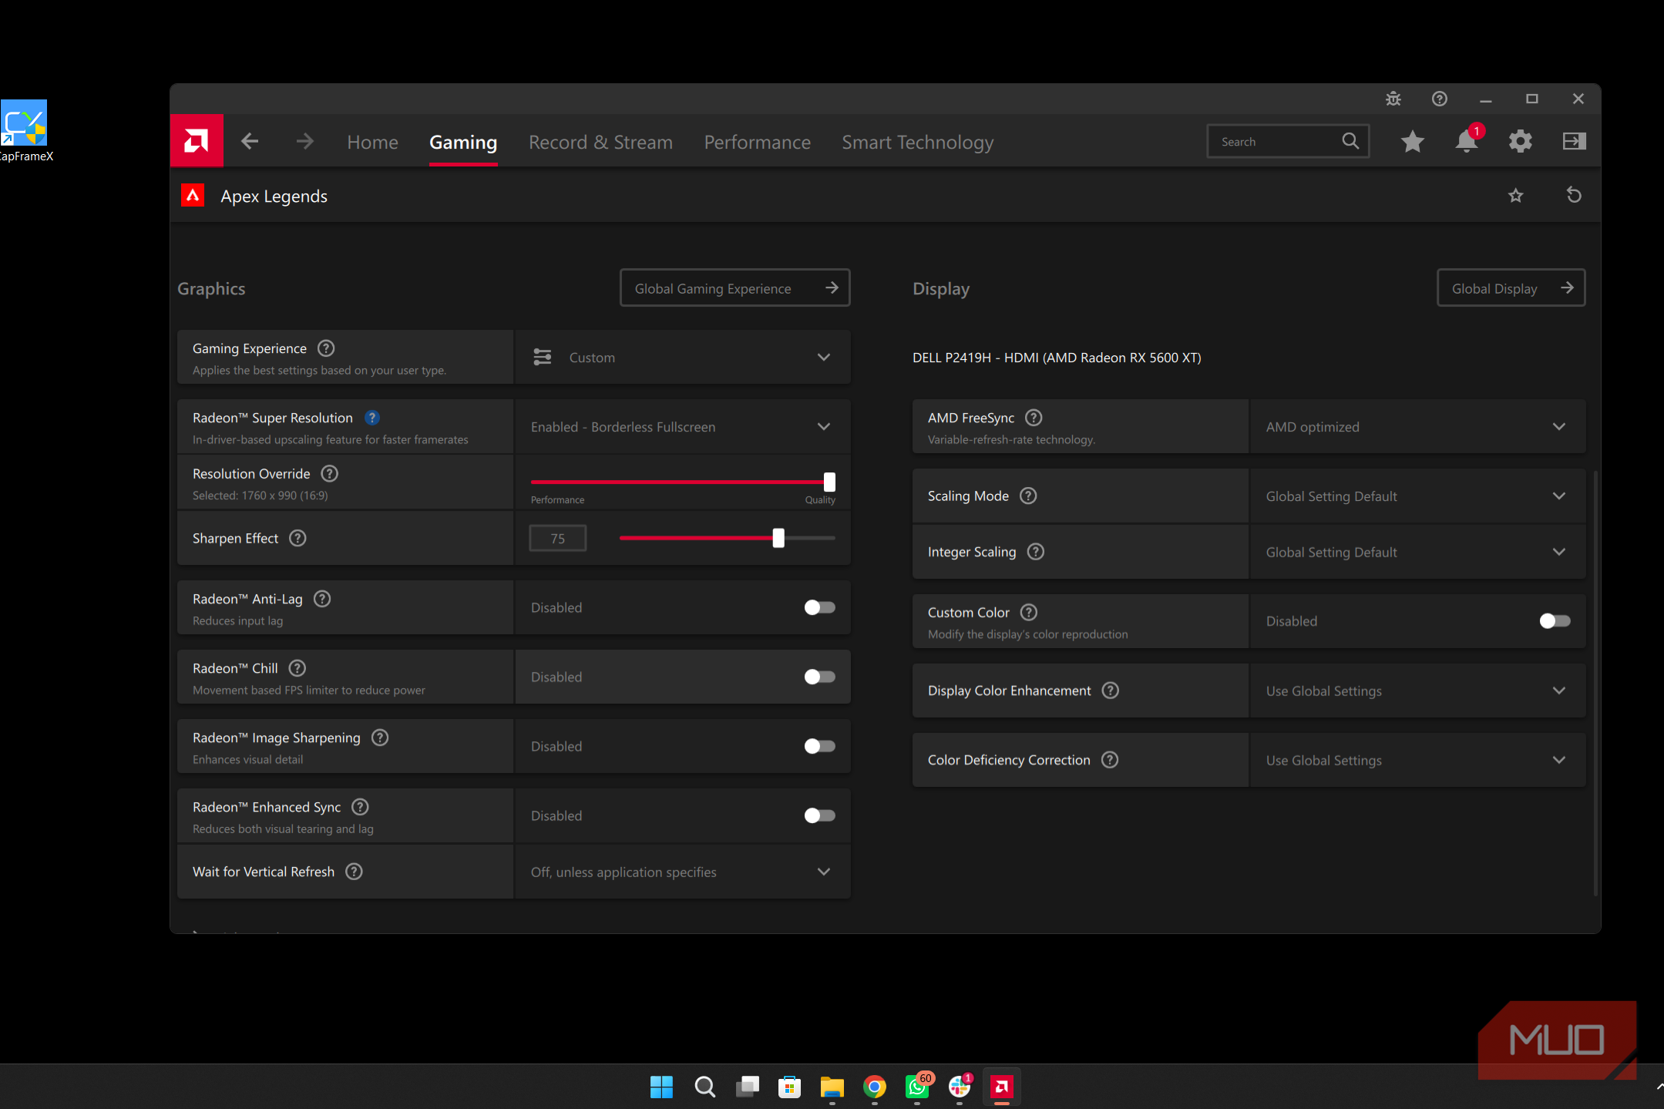The height and width of the screenshot is (1109, 1664).
Task: Switch to the Performance tab
Action: 757,142
